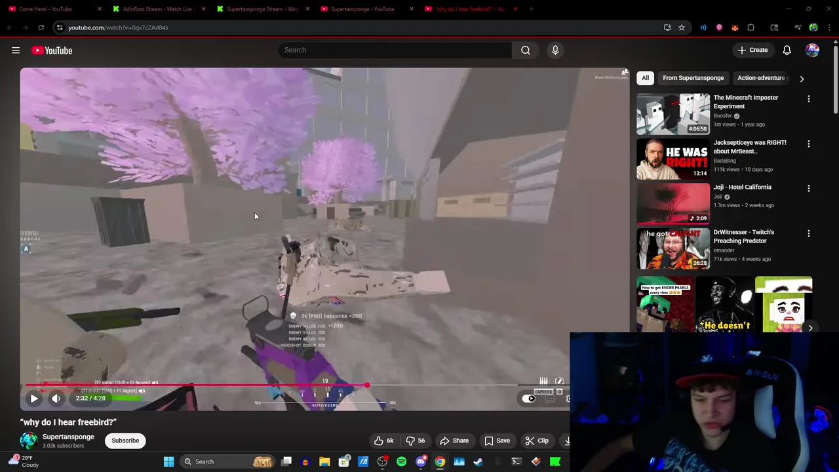
Task: Open DrWitnesser Twitch's Preaching Predator video
Action: (743, 237)
